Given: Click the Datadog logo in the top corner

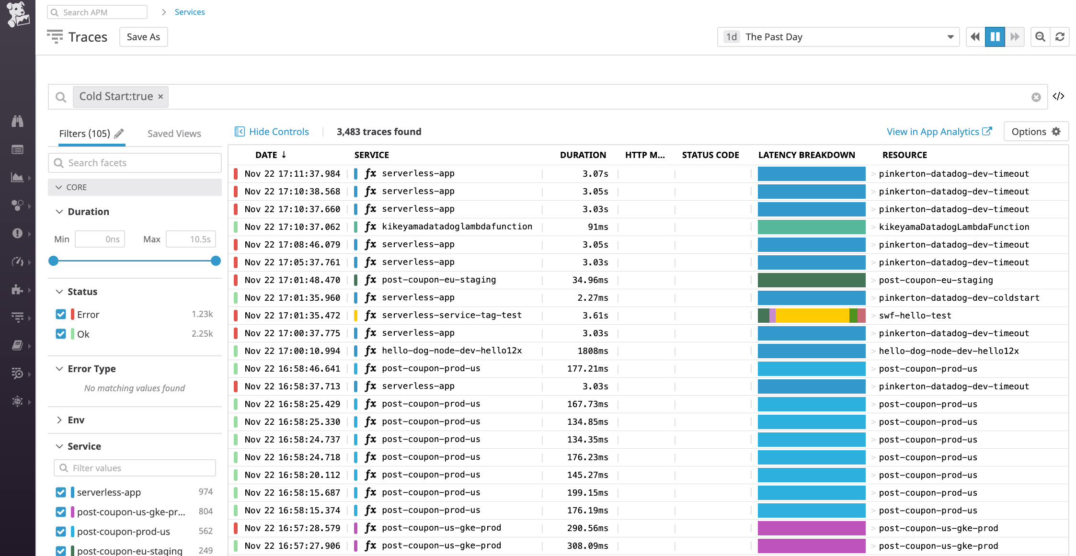Looking at the screenshot, I should (17, 14).
